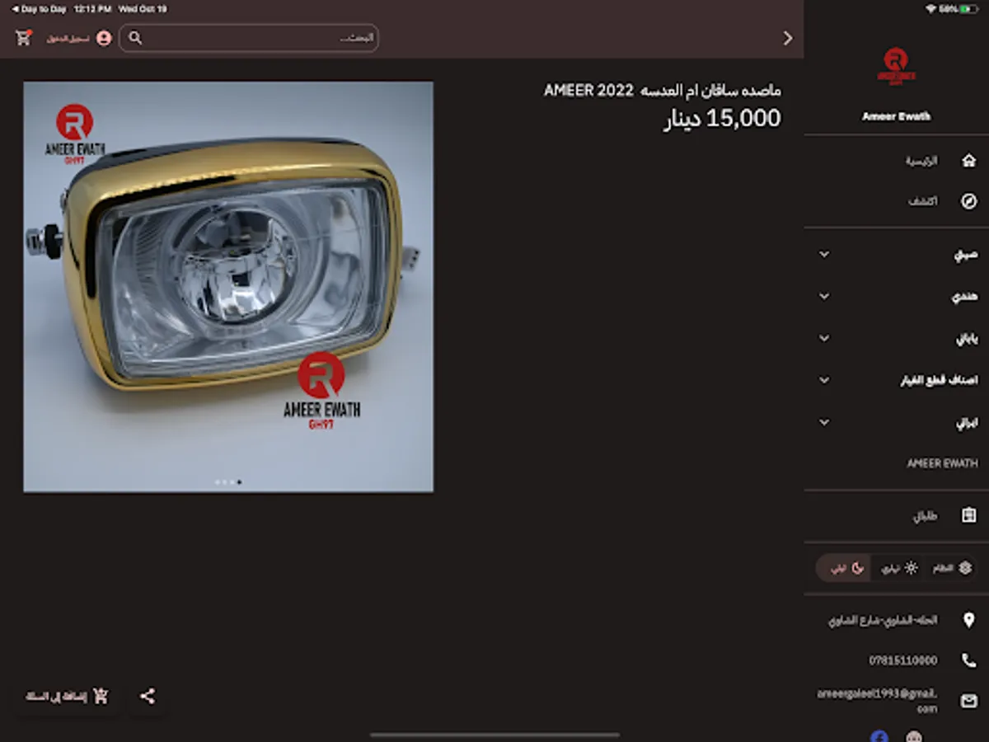
Task: Add product to cart button
Action: 67,697
